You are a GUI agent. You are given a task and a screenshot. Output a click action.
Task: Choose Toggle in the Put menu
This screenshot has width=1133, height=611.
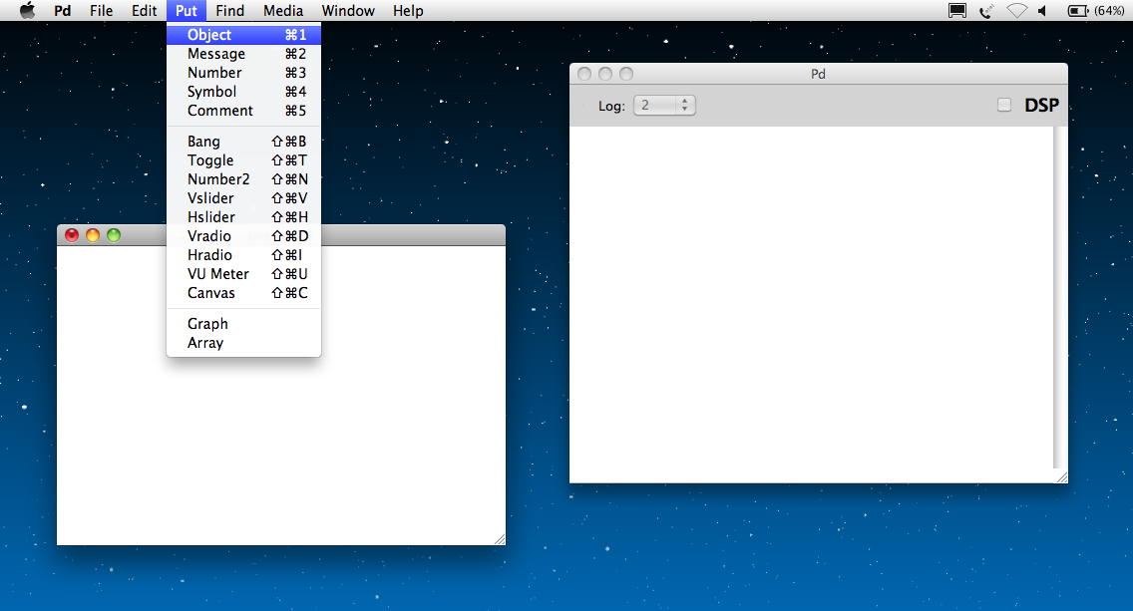(243, 160)
